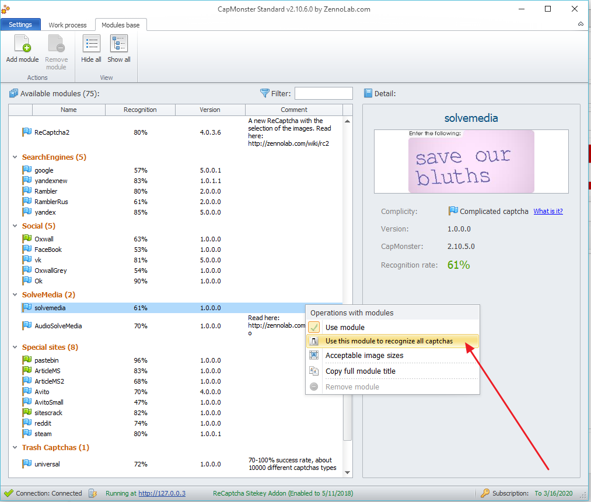
Task: Click the Acceptable image sizes icon
Action: tap(314, 355)
